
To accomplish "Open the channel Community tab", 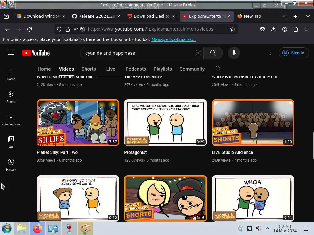I will pyautogui.click(x=192, y=69).
